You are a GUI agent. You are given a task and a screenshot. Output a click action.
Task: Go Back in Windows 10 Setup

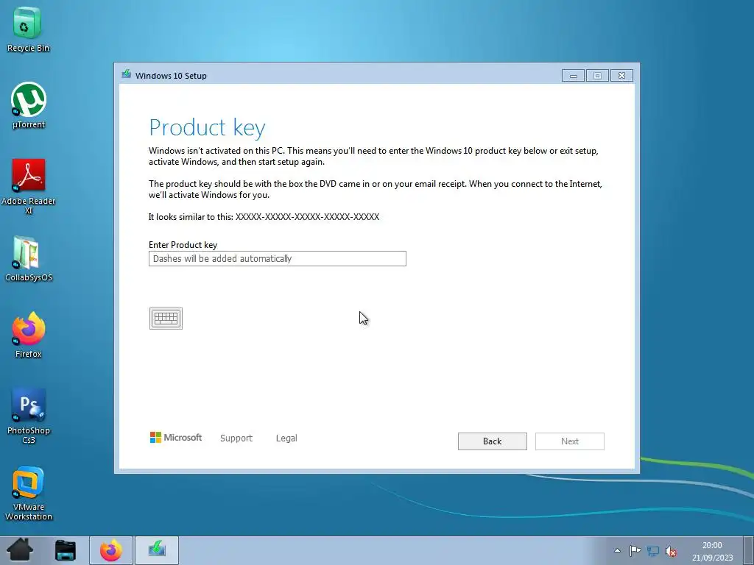pyautogui.click(x=493, y=441)
